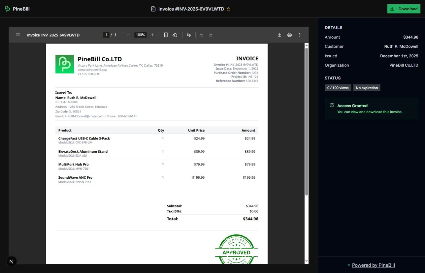Click the lock icon next to invoice number

228,9
